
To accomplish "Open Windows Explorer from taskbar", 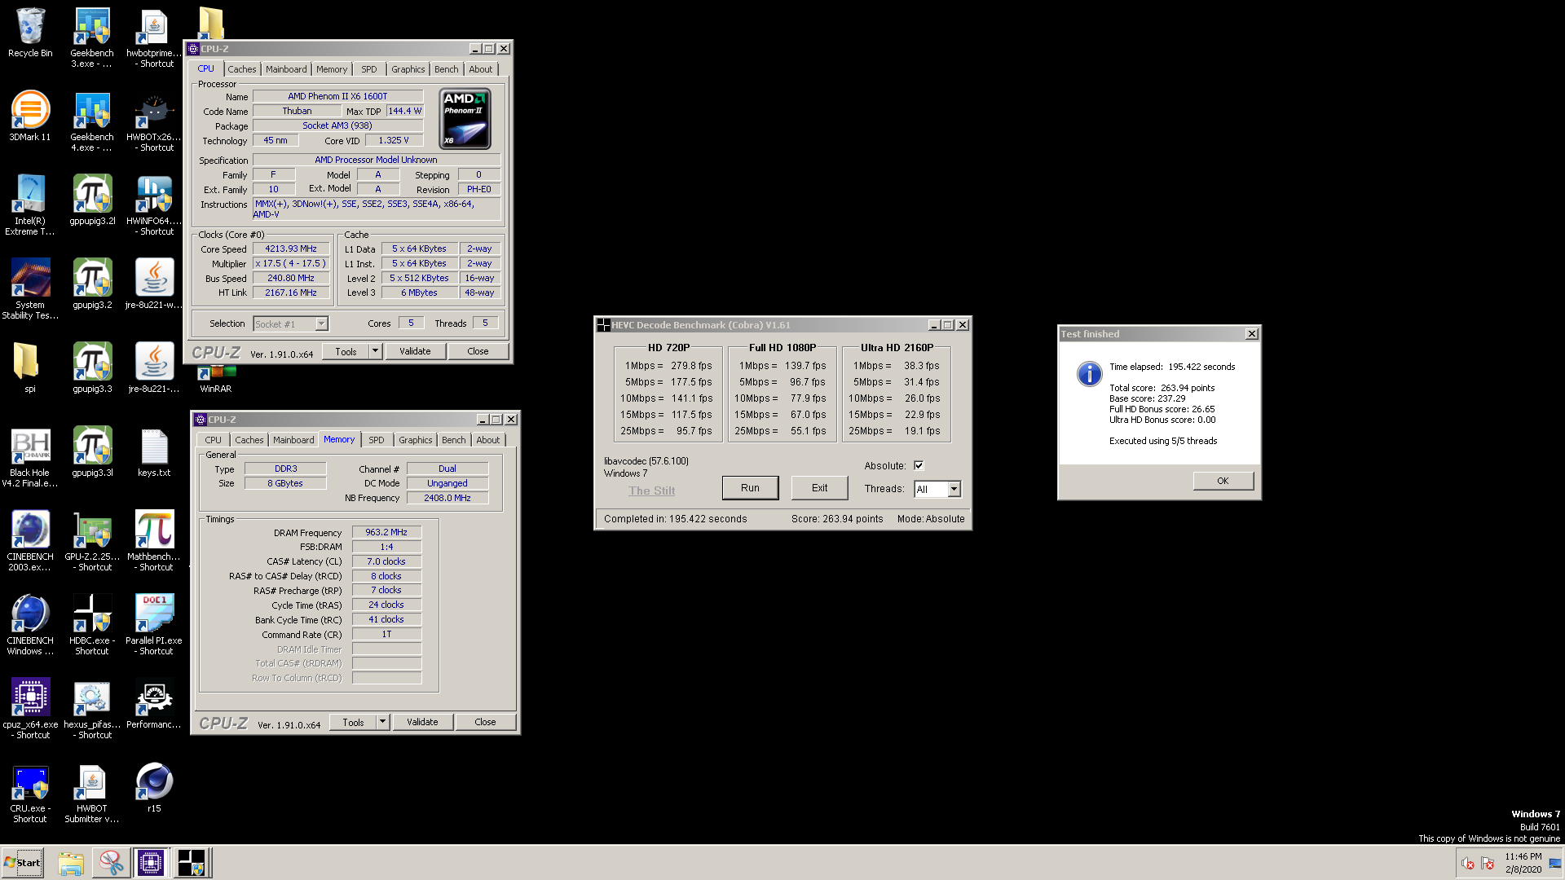I will tap(71, 862).
